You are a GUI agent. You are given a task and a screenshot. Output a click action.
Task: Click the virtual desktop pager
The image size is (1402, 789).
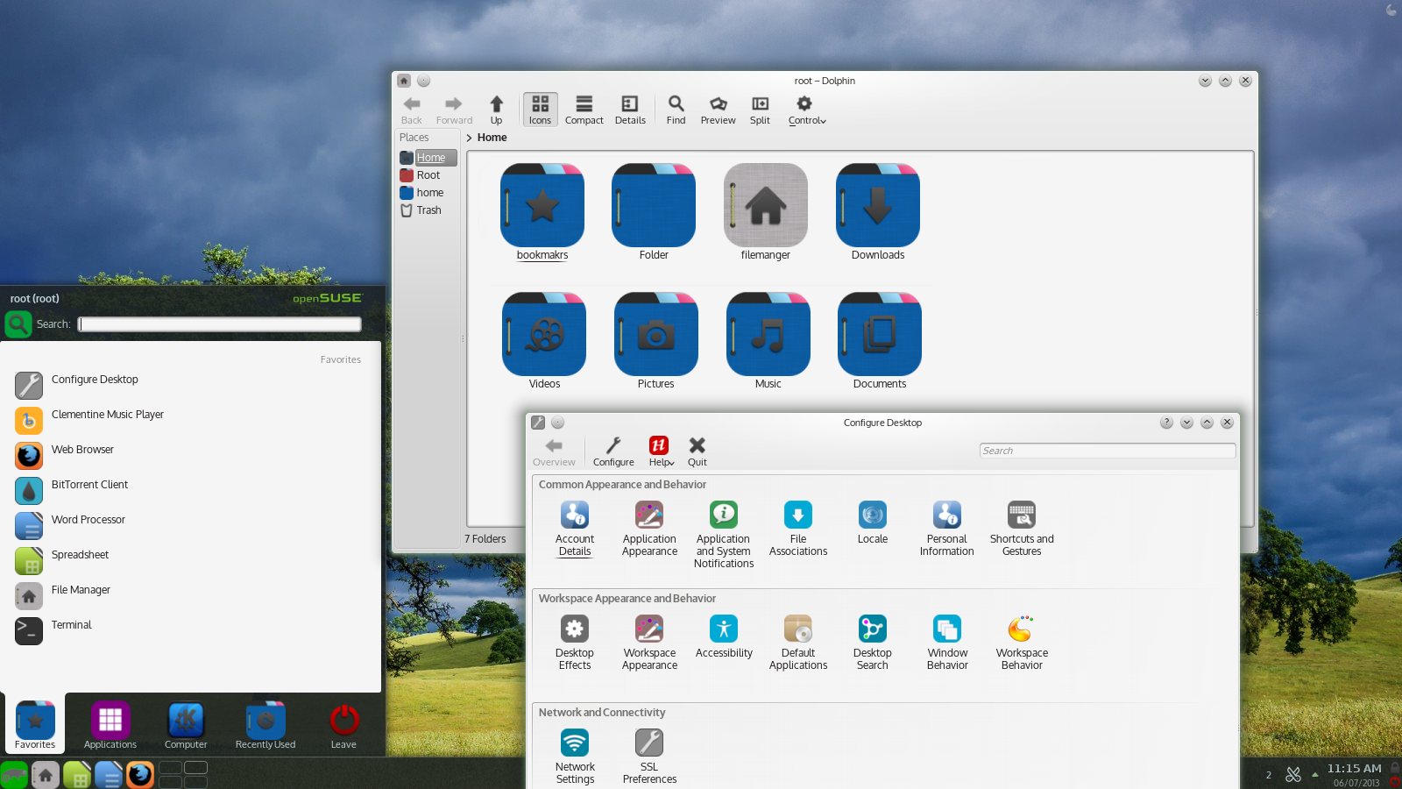[183, 775]
